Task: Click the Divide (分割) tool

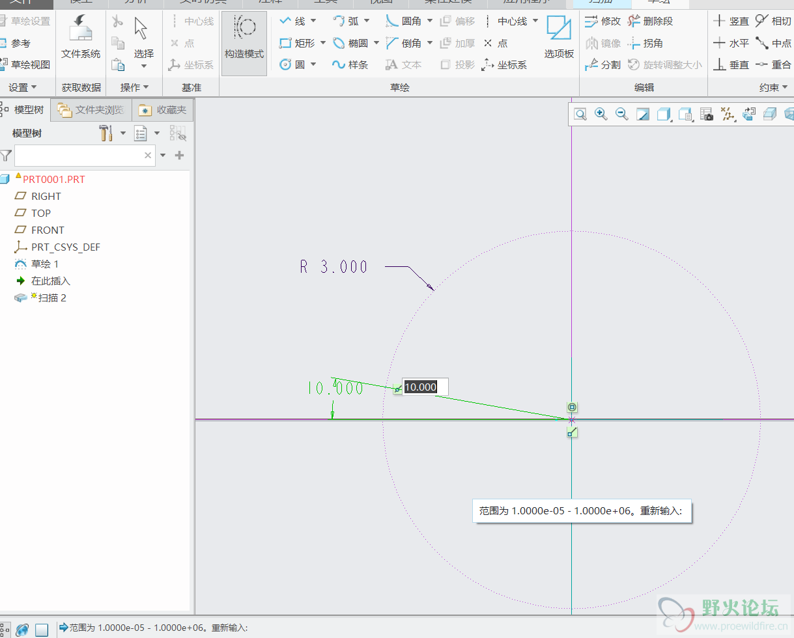Action: (x=603, y=64)
